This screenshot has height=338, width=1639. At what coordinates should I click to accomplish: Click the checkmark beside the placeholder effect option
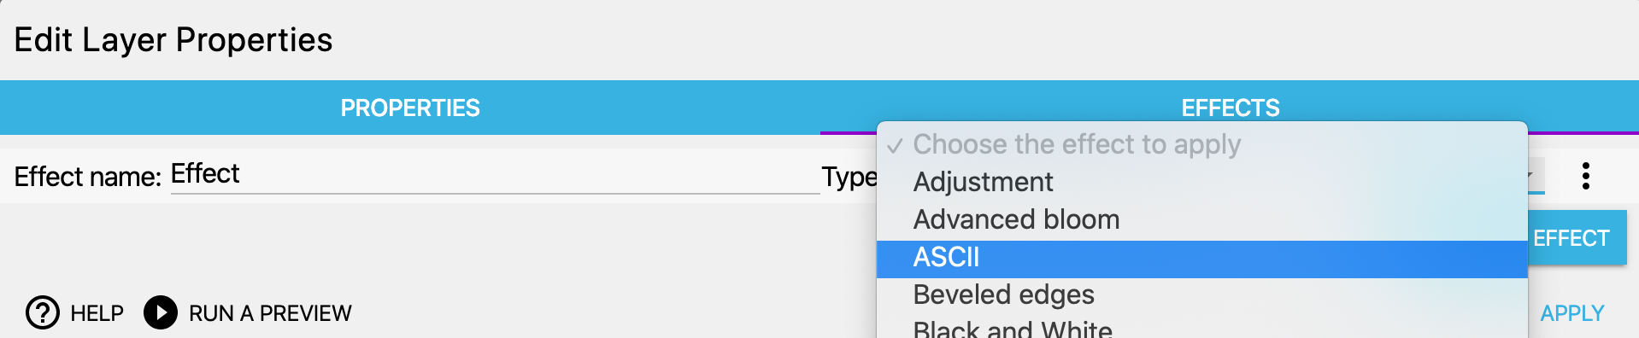click(895, 146)
